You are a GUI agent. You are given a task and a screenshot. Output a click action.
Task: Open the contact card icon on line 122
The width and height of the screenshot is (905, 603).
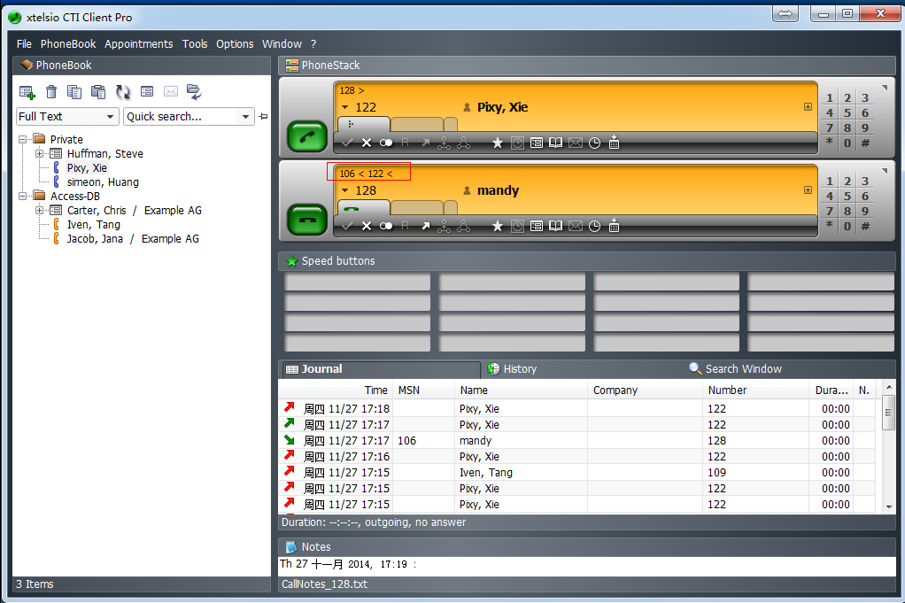click(537, 143)
